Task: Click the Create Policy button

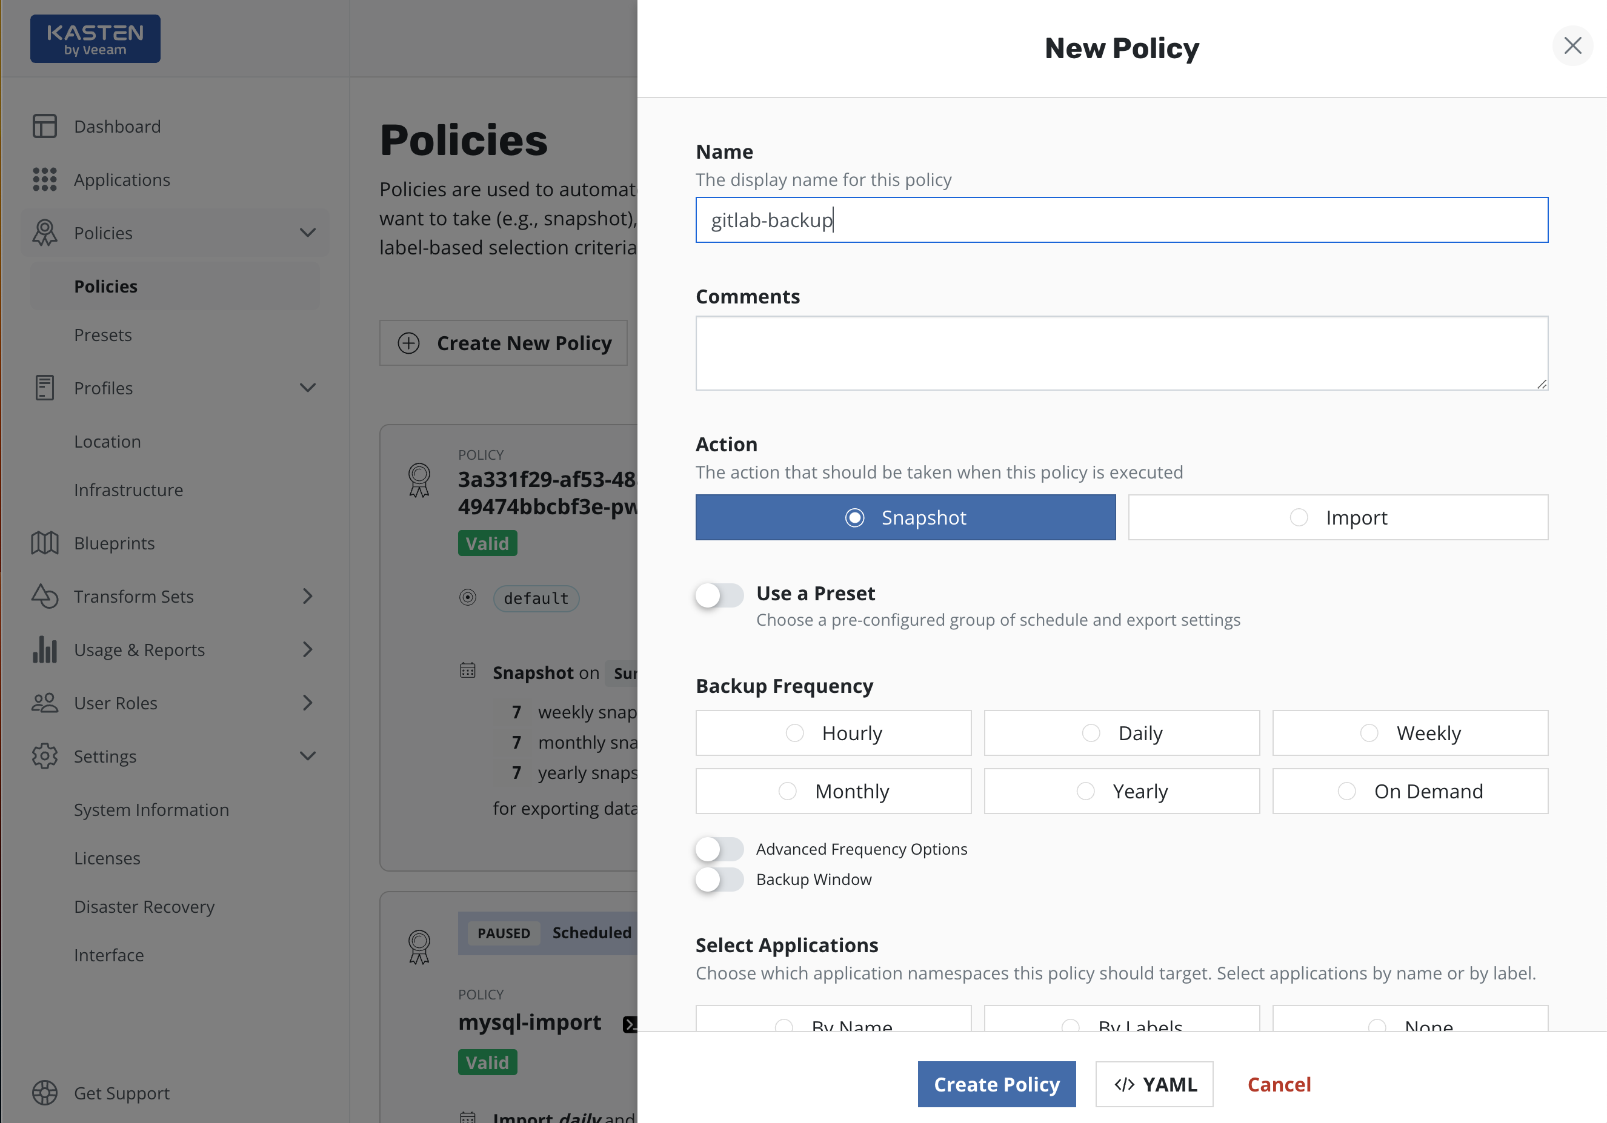Action: tap(996, 1084)
